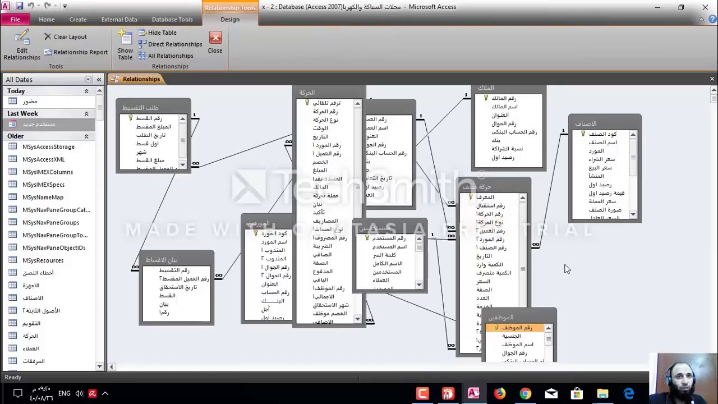This screenshot has width=718, height=404.
Task: Open the Action Center notification icon
Action: click(x=17, y=393)
